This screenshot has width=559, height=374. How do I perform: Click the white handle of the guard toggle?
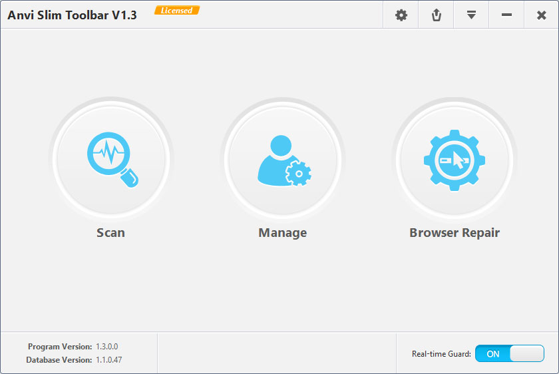coord(527,354)
